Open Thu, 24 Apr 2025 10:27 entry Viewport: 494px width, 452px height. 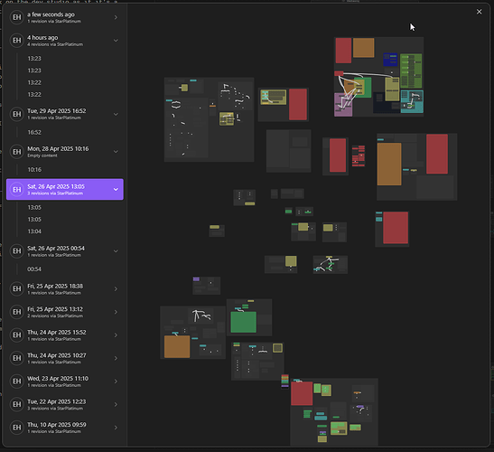click(65, 358)
